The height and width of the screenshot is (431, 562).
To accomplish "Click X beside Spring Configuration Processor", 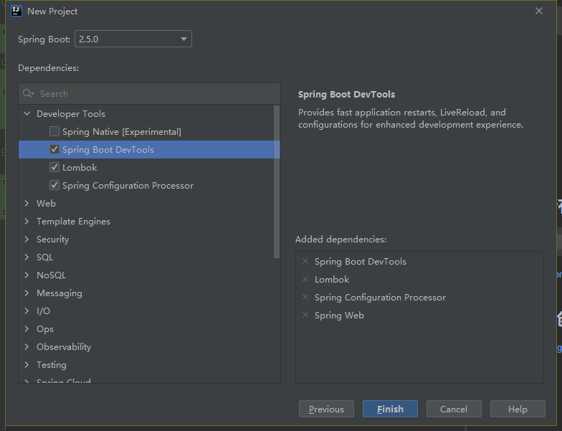I will [305, 298].
